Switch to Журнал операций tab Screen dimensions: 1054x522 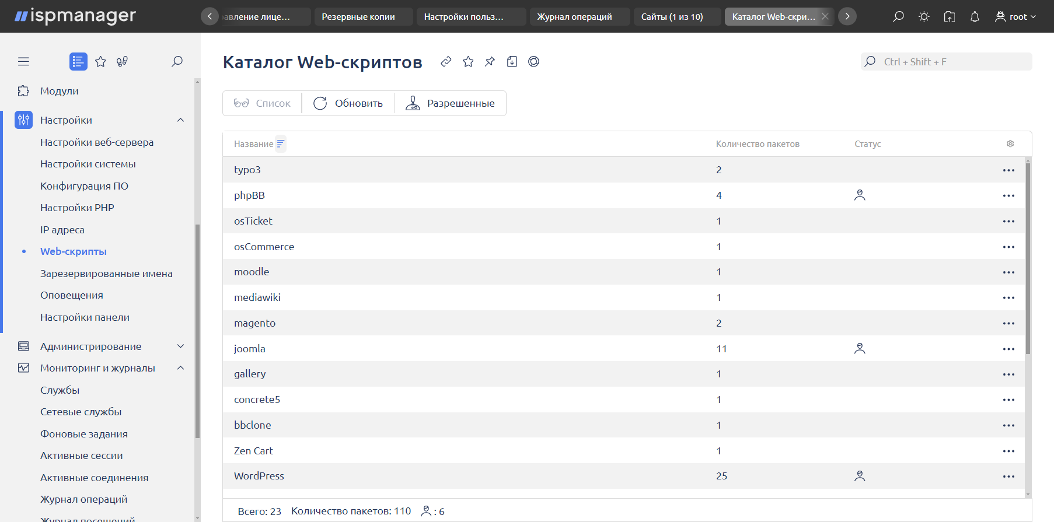click(x=580, y=16)
